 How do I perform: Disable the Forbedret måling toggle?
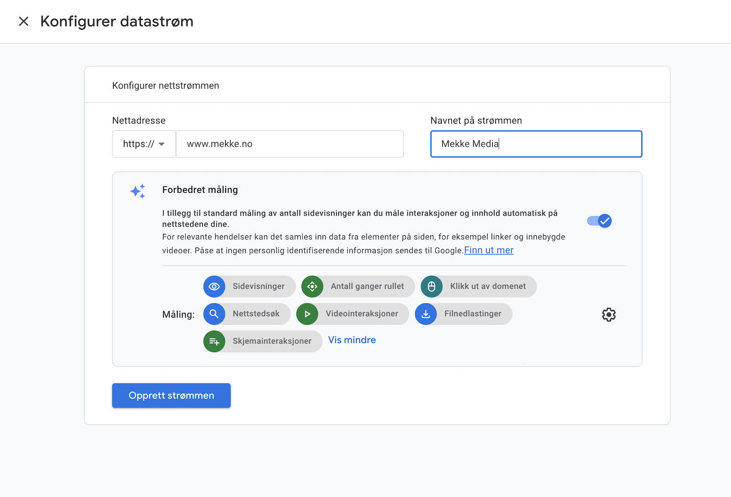[x=599, y=221]
